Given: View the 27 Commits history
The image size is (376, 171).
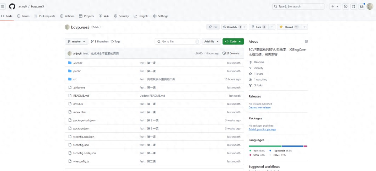Looking at the screenshot, I should (231, 53).
